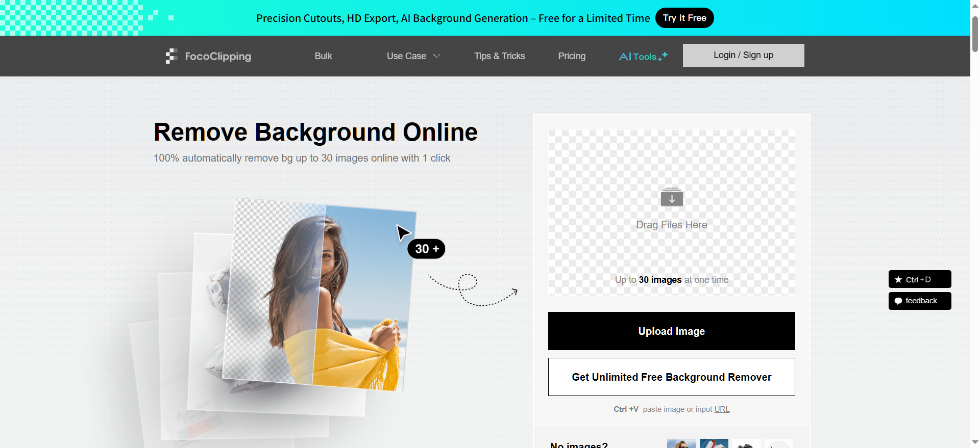
Task: Expand the Use Case dropdown chevron
Action: pyautogui.click(x=436, y=56)
